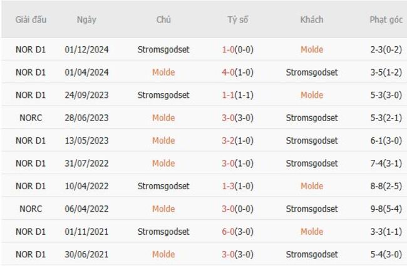Screen dimensions: 407x266
Task: Select NOR D1 in the 13/05/2023 row
Action: [31, 140]
